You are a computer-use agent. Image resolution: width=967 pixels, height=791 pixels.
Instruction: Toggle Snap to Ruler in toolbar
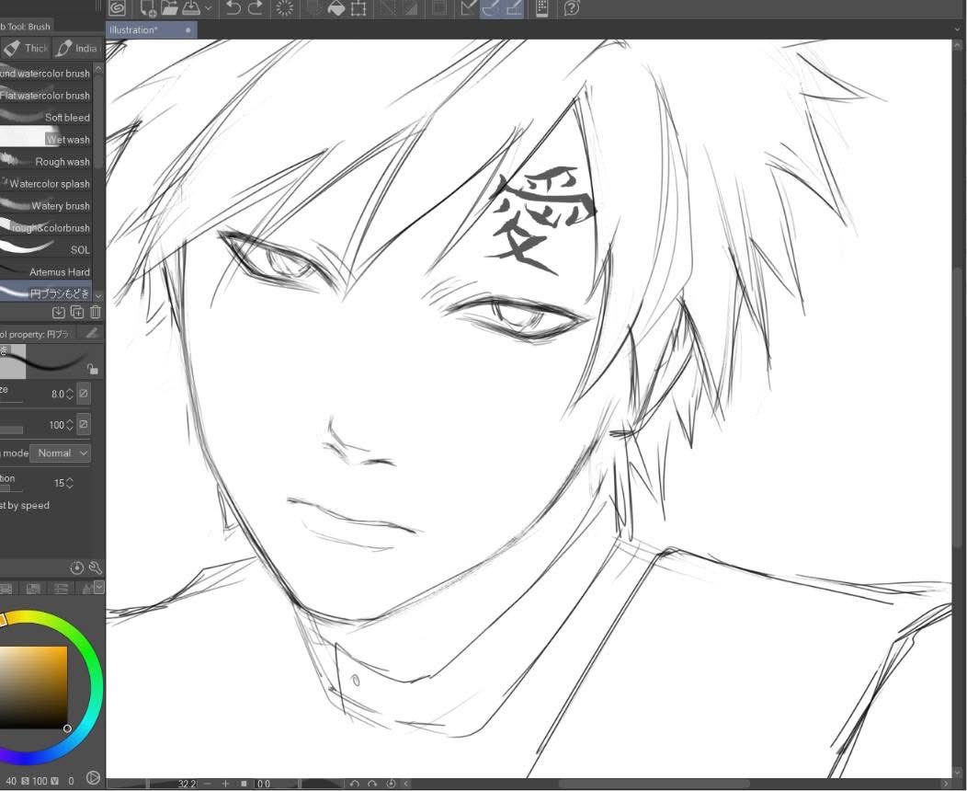pos(469,8)
